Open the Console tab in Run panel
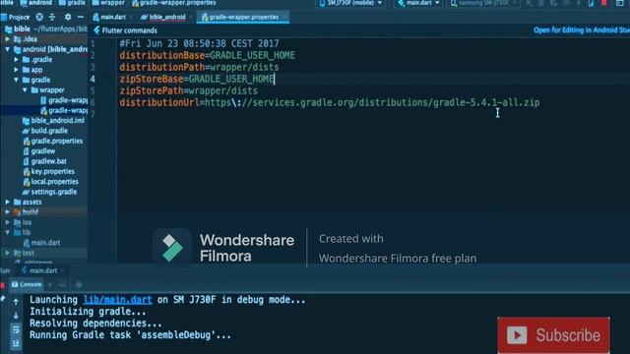 pyautogui.click(x=27, y=284)
